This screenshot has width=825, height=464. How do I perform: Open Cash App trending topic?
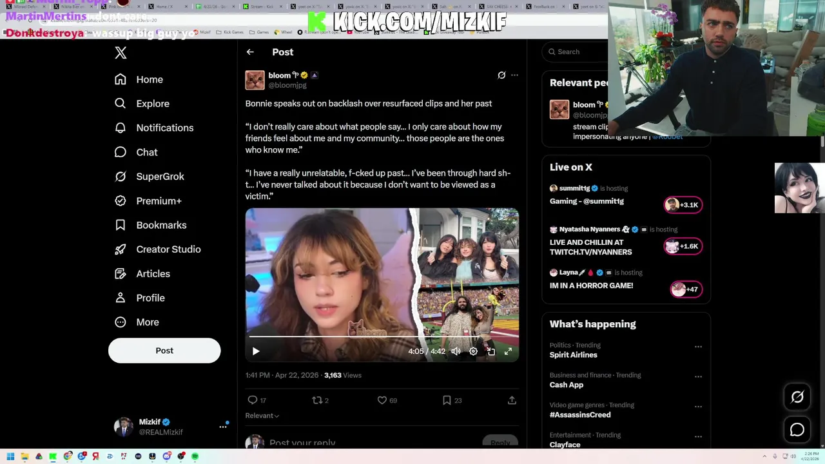click(x=567, y=385)
